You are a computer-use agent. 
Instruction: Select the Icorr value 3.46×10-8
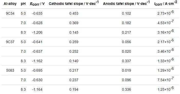[166, 51]
